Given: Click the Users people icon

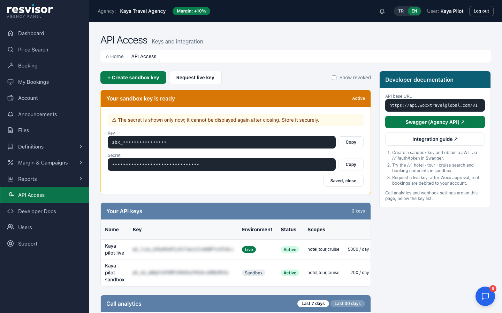Looking at the screenshot, I should 10,227.
